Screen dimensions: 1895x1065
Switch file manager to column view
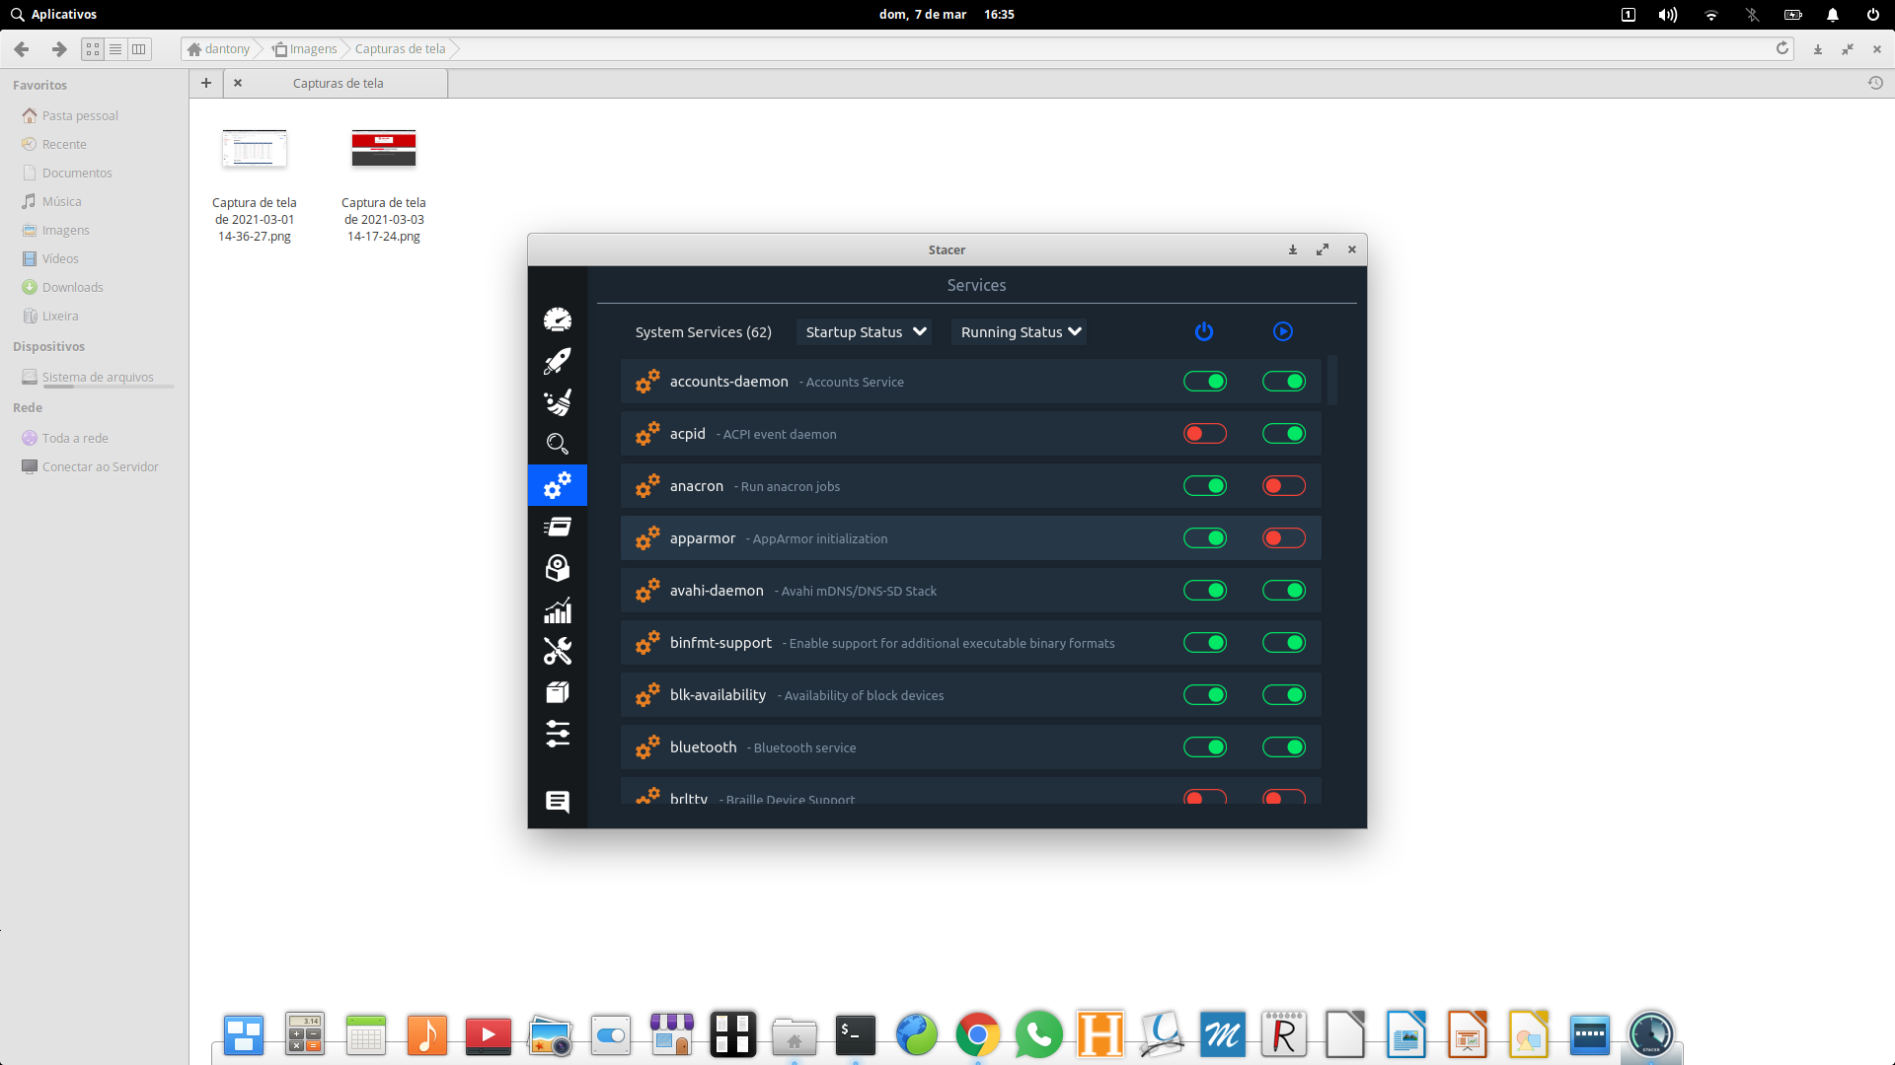coord(139,48)
